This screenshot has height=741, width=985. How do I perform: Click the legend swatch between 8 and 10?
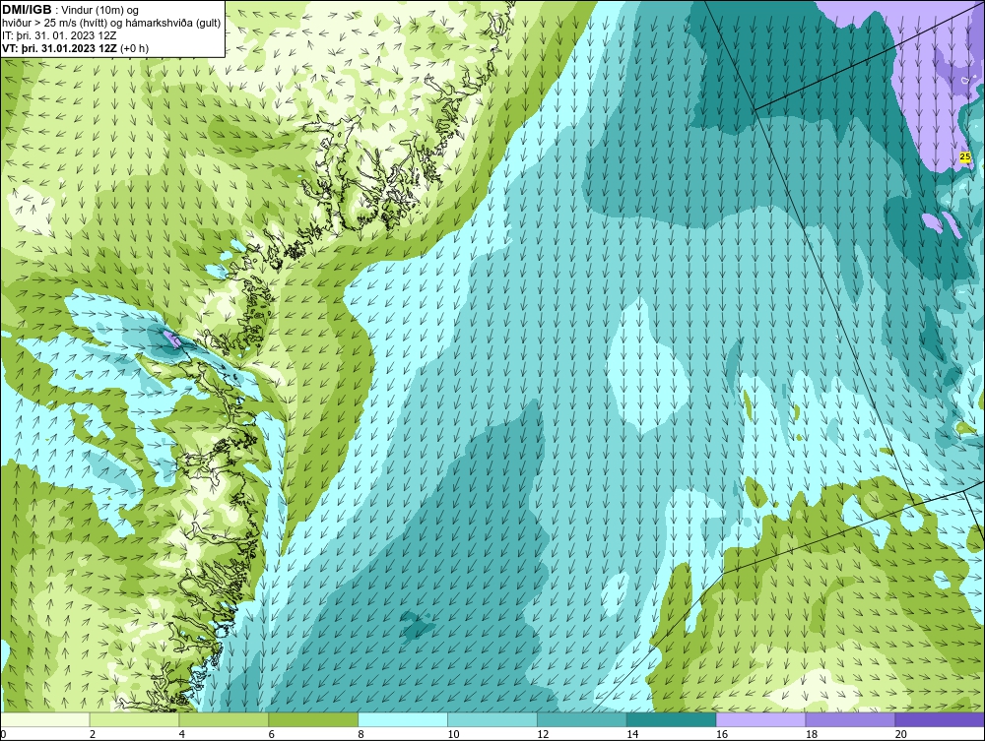(x=403, y=719)
